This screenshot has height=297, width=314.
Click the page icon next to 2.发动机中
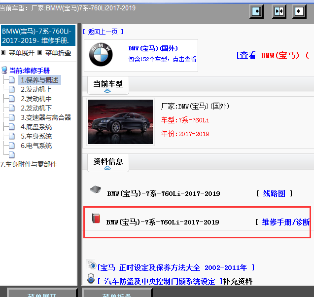click(12, 99)
